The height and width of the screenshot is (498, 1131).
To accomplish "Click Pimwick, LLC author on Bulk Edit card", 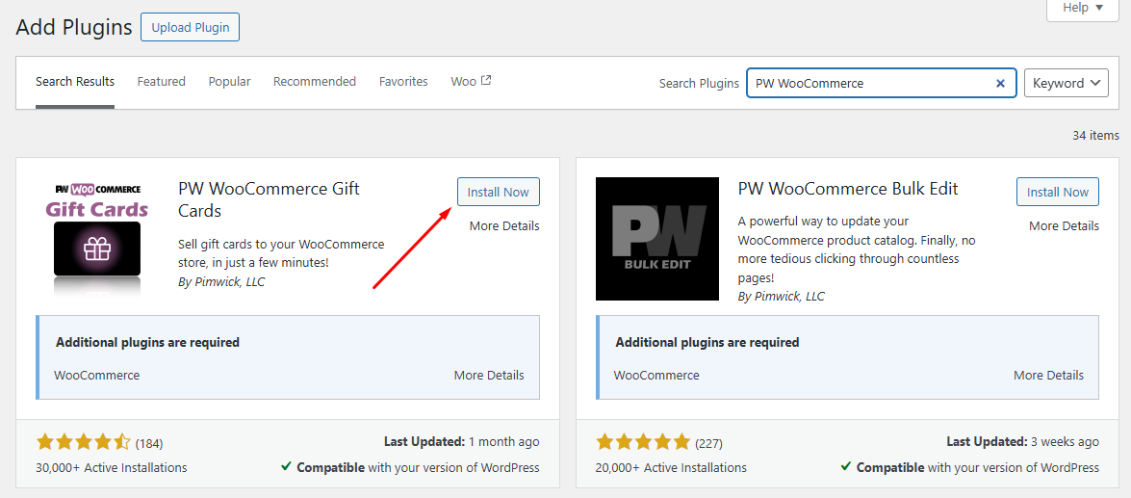I will click(x=789, y=296).
